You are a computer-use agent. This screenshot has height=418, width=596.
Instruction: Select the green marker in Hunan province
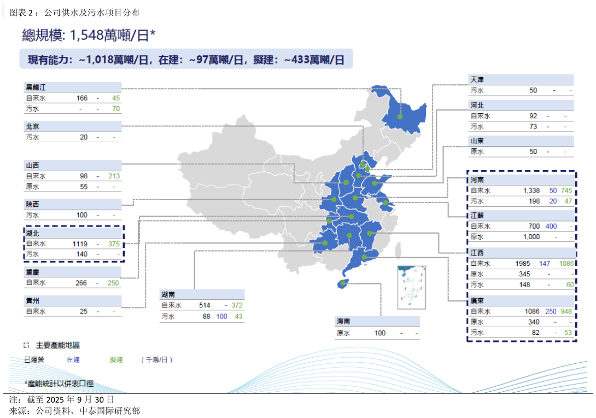coord(349,236)
